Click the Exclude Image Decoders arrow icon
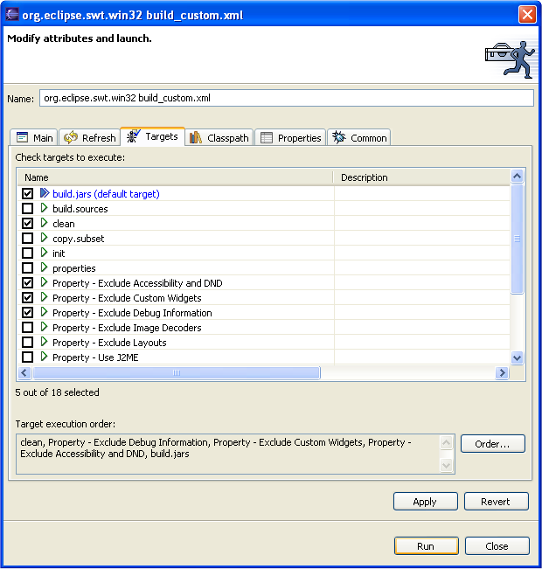The height and width of the screenshot is (569, 542). pos(44,327)
